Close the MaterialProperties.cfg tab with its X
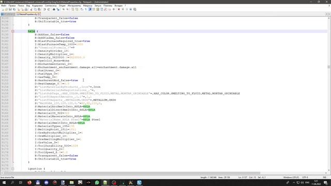The image size is (331, 186). tap(39, 14)
